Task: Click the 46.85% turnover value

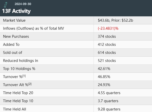Action: pos(104,77)
